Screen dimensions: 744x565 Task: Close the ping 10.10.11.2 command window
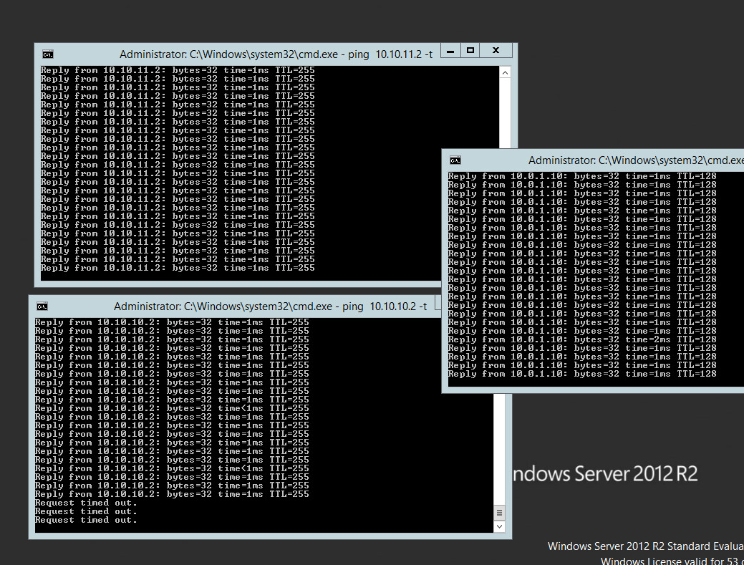click(x=495, y=50)
